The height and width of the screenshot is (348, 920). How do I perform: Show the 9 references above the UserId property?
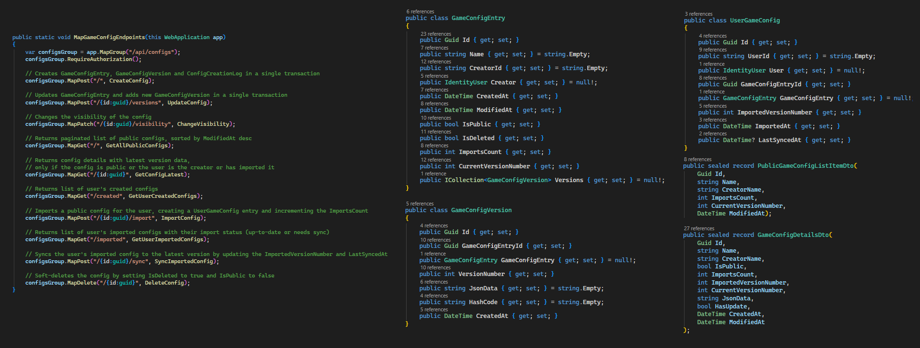coord(713,50)
